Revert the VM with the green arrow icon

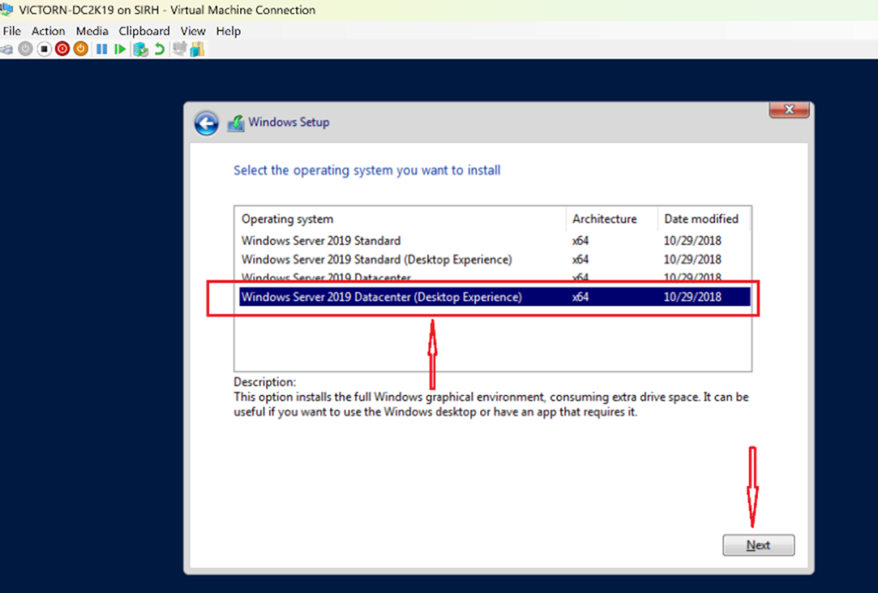159,49
